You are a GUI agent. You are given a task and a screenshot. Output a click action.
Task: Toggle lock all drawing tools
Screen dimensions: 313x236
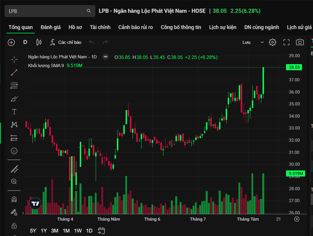pos(14,226)
